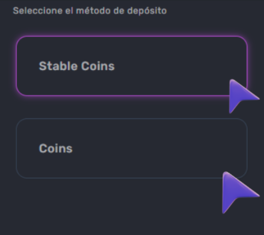Activate the glowing Stable Coins option
Screen dimensions: 264x235
click(x=132, y=66)
